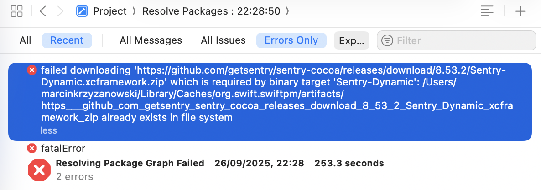Toggle the Recent scope filter
Screen dimensions: 541x190
67,40
